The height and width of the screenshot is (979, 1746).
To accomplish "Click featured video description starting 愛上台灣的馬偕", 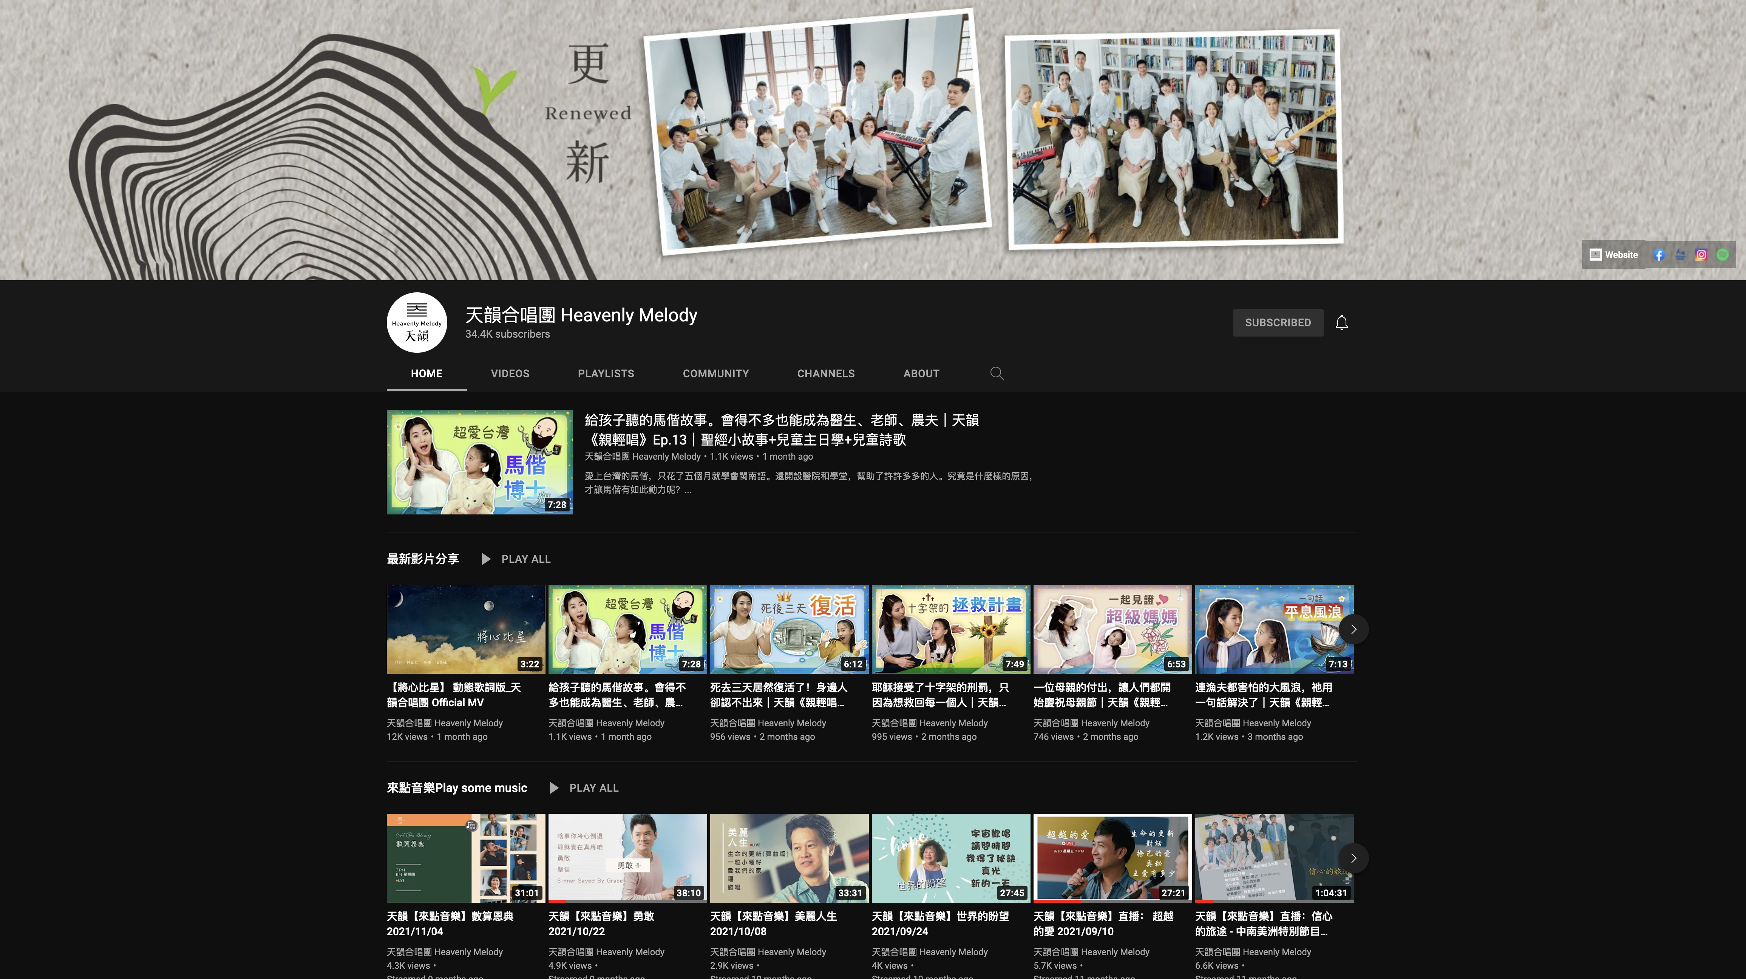I will pyautogui.click(x=809, y=482).
